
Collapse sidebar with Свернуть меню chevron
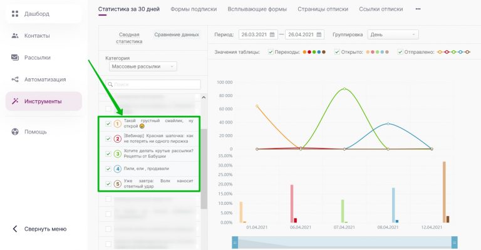[x=15, y=229]
